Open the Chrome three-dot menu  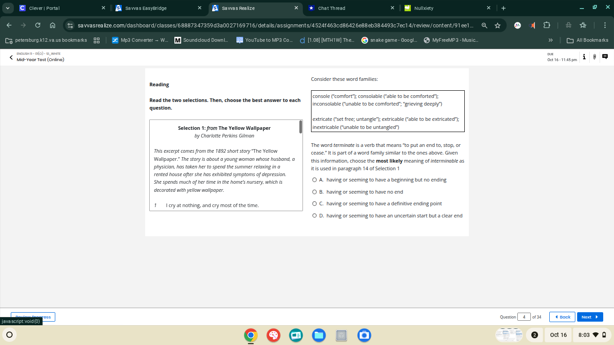(x=605, y=26)
